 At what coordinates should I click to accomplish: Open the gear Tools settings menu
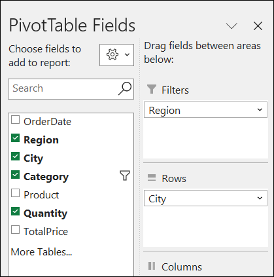[x=116, y=55]
